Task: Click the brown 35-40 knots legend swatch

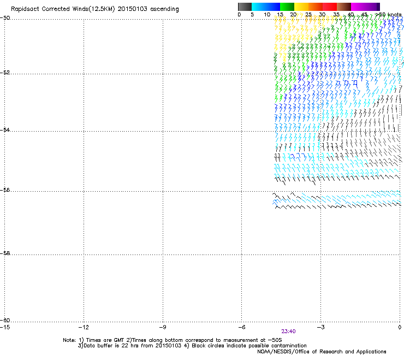Action: tap(344, 7)
